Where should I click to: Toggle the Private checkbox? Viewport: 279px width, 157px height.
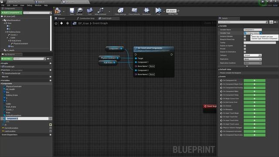(x=245, y=49)
